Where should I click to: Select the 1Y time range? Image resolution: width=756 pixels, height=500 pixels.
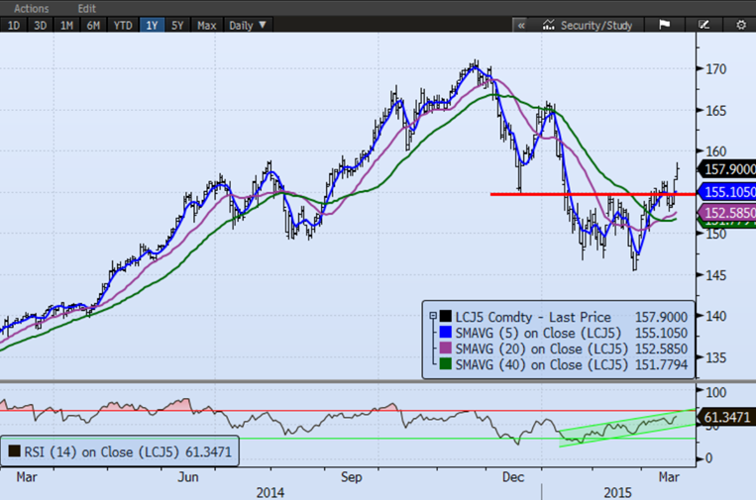[x=152, y=25]
